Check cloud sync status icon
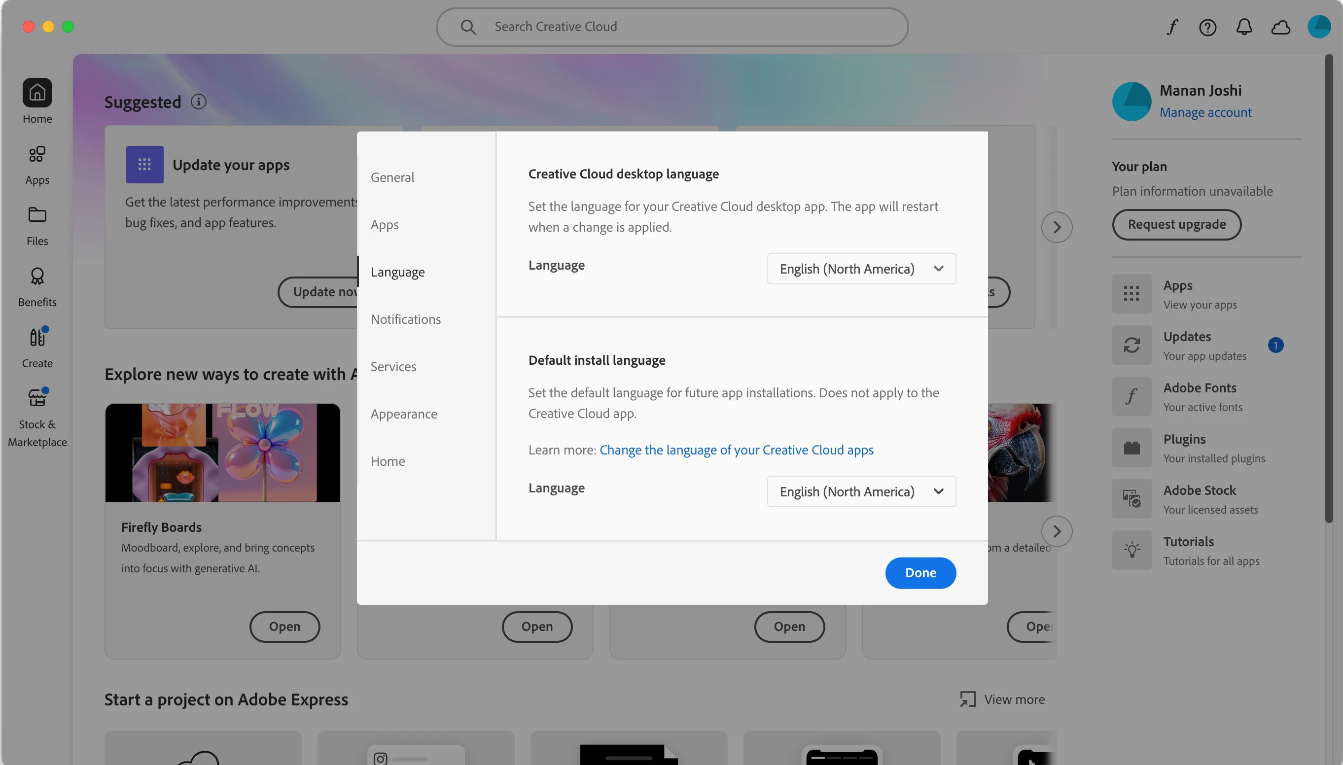Image resolution: width=1343 pixels, height=765 pixels. tap(1281, 27)
